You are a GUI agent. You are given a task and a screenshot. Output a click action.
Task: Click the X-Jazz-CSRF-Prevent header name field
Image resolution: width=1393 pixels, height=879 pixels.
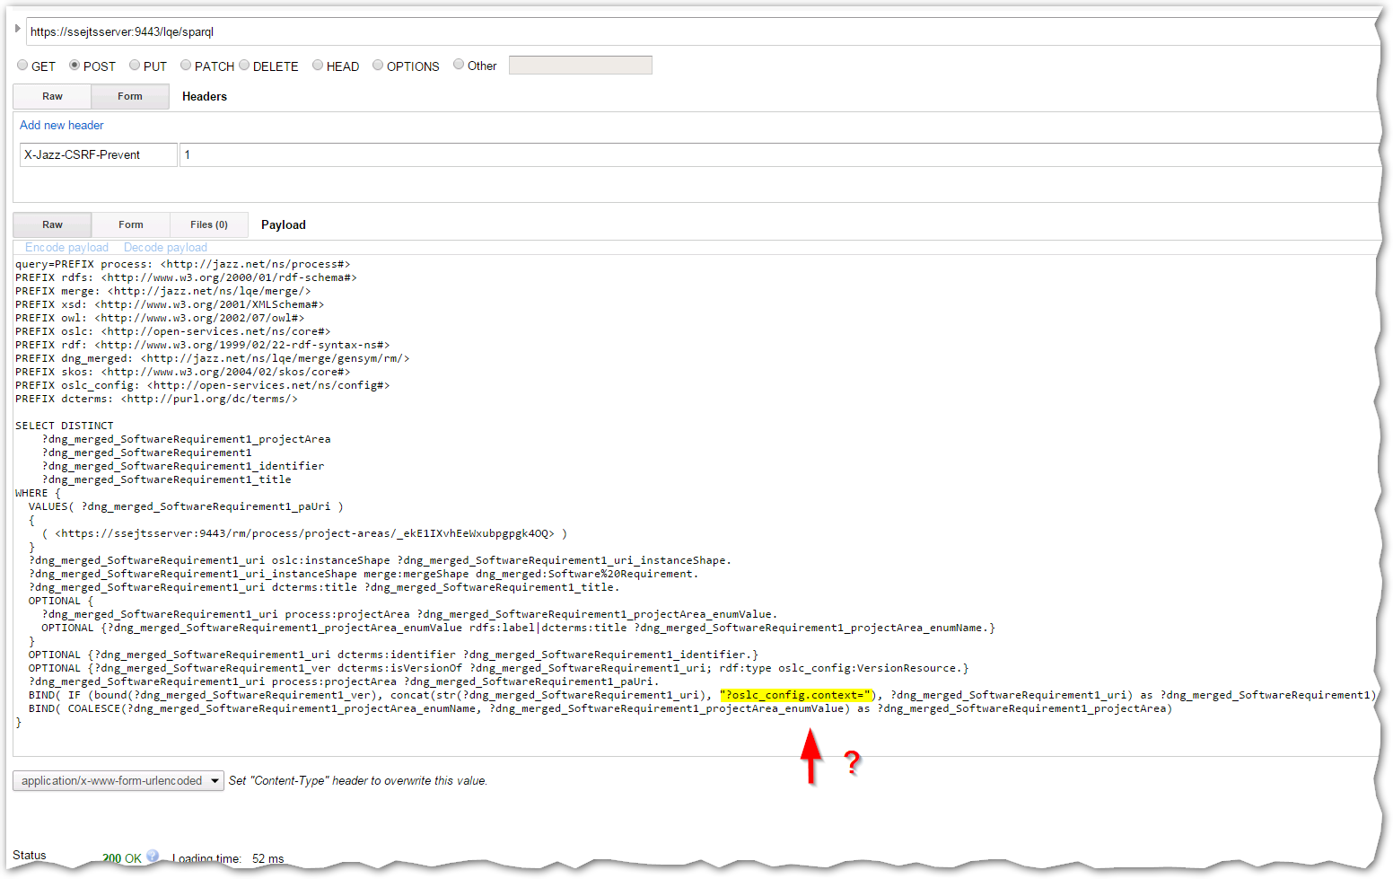coord(98,155)
